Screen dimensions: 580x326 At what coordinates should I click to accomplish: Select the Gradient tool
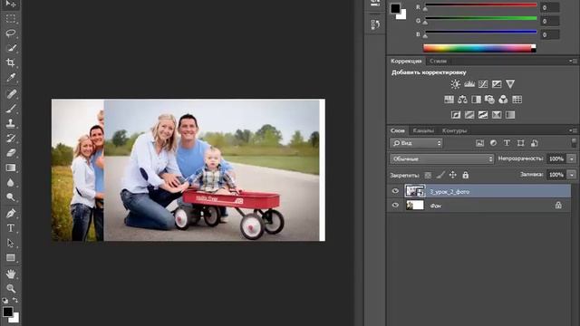[11, 168]
